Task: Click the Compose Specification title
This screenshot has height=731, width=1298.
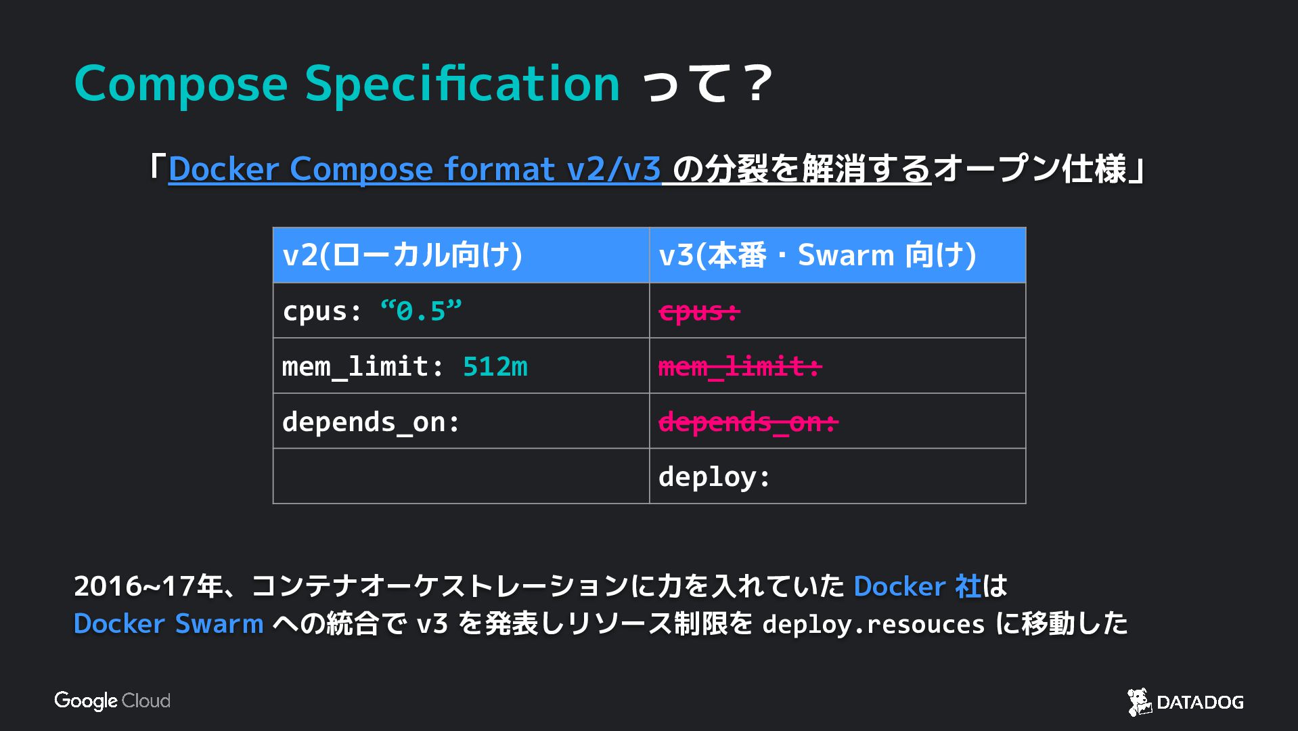Action: click(346, 84)
